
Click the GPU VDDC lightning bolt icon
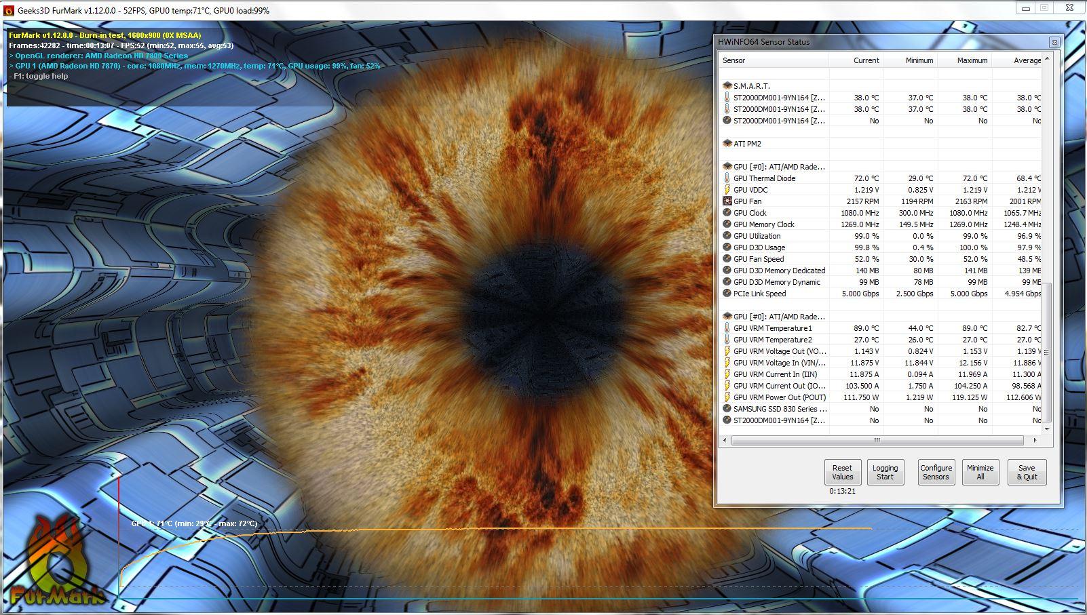click(727, 190)
